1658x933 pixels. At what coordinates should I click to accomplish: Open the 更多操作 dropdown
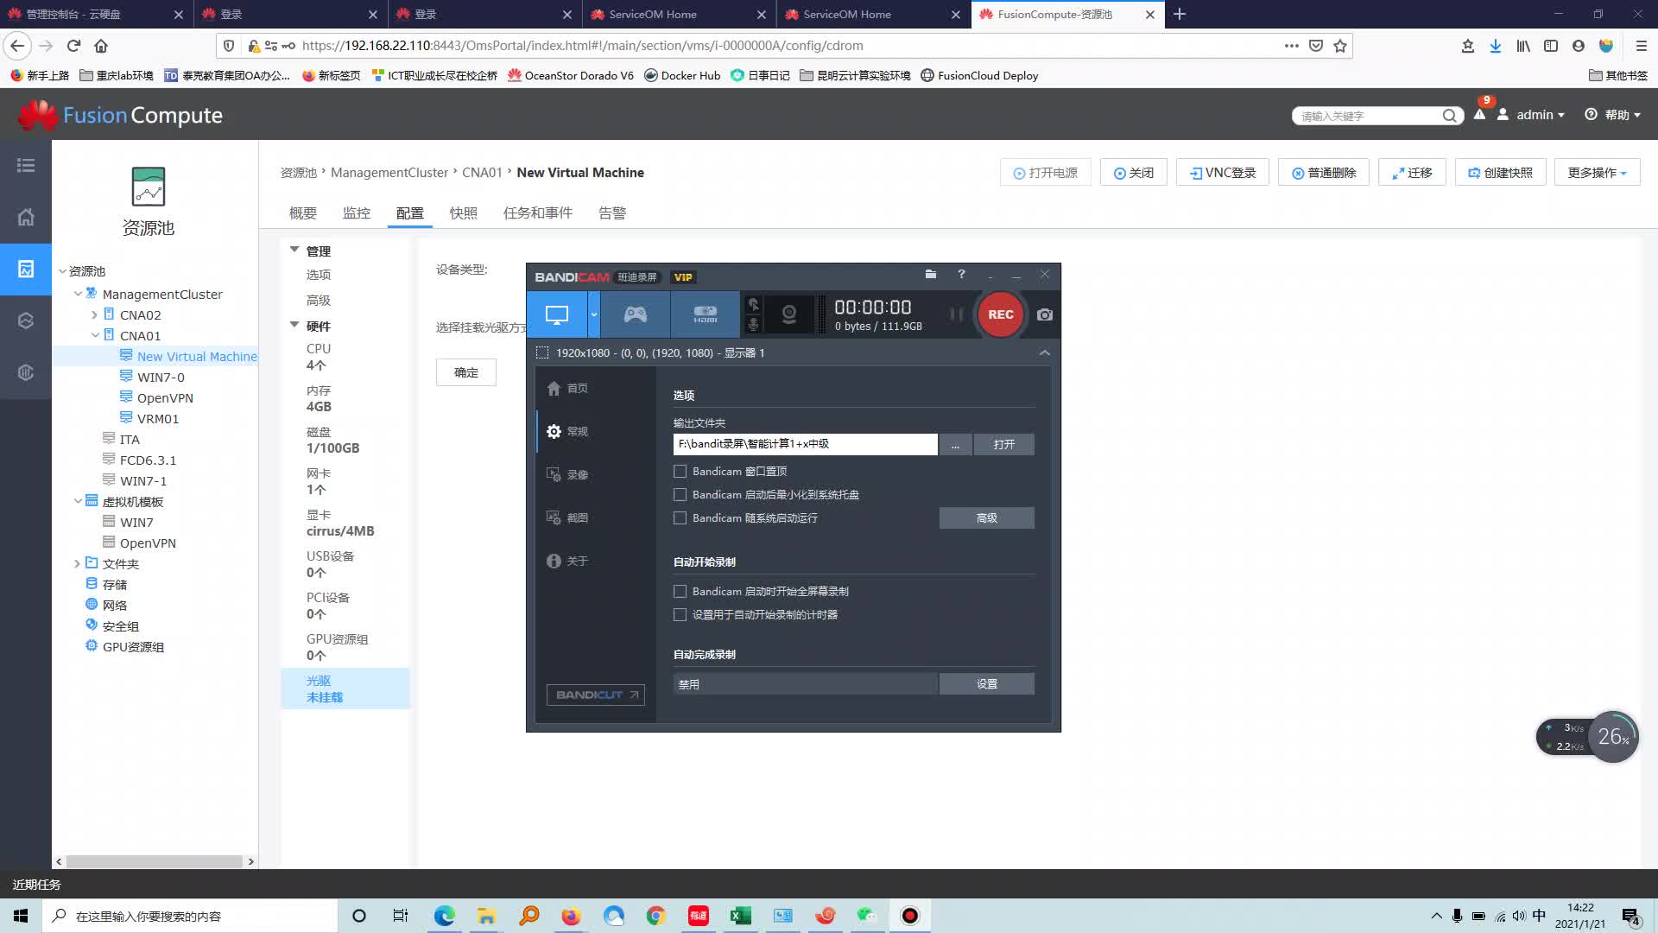[x=1597, y=173]
